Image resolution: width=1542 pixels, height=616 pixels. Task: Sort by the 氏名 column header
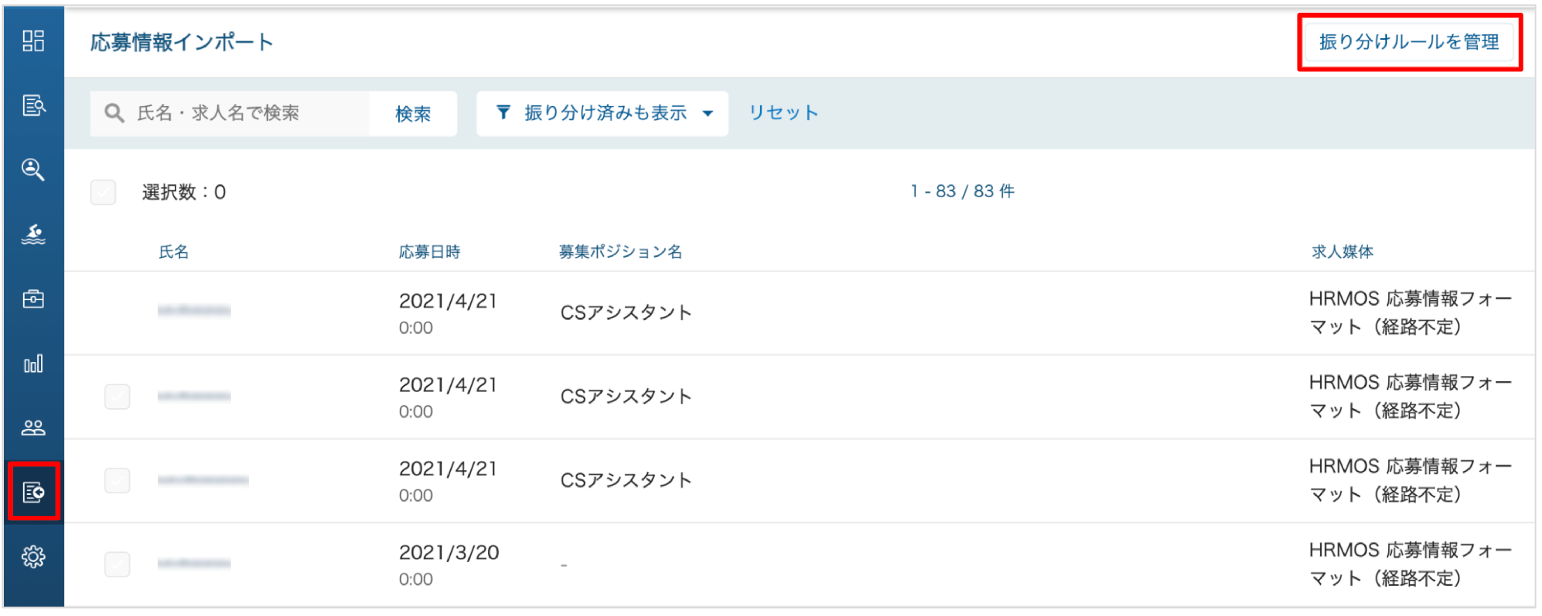(174, 252)
